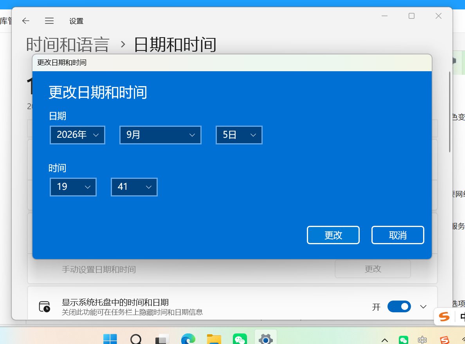Open the minute dropdown showing 41
Screen dimensions: 465x344
[x=134, y=187]
